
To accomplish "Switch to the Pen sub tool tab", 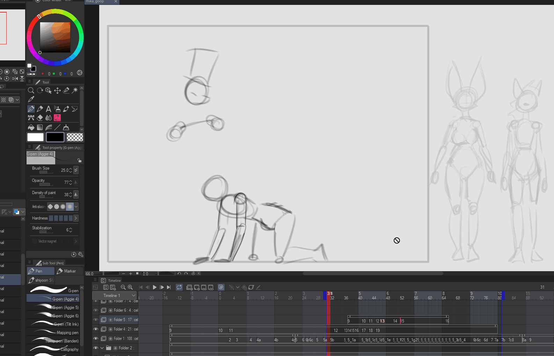I will pyautogui.click(x=41, y=271).
